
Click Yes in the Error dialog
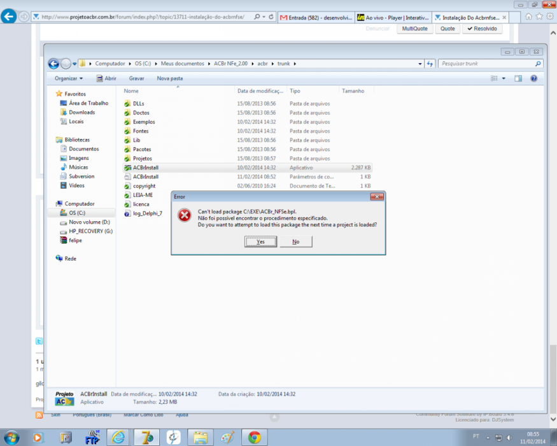[260, 241]
